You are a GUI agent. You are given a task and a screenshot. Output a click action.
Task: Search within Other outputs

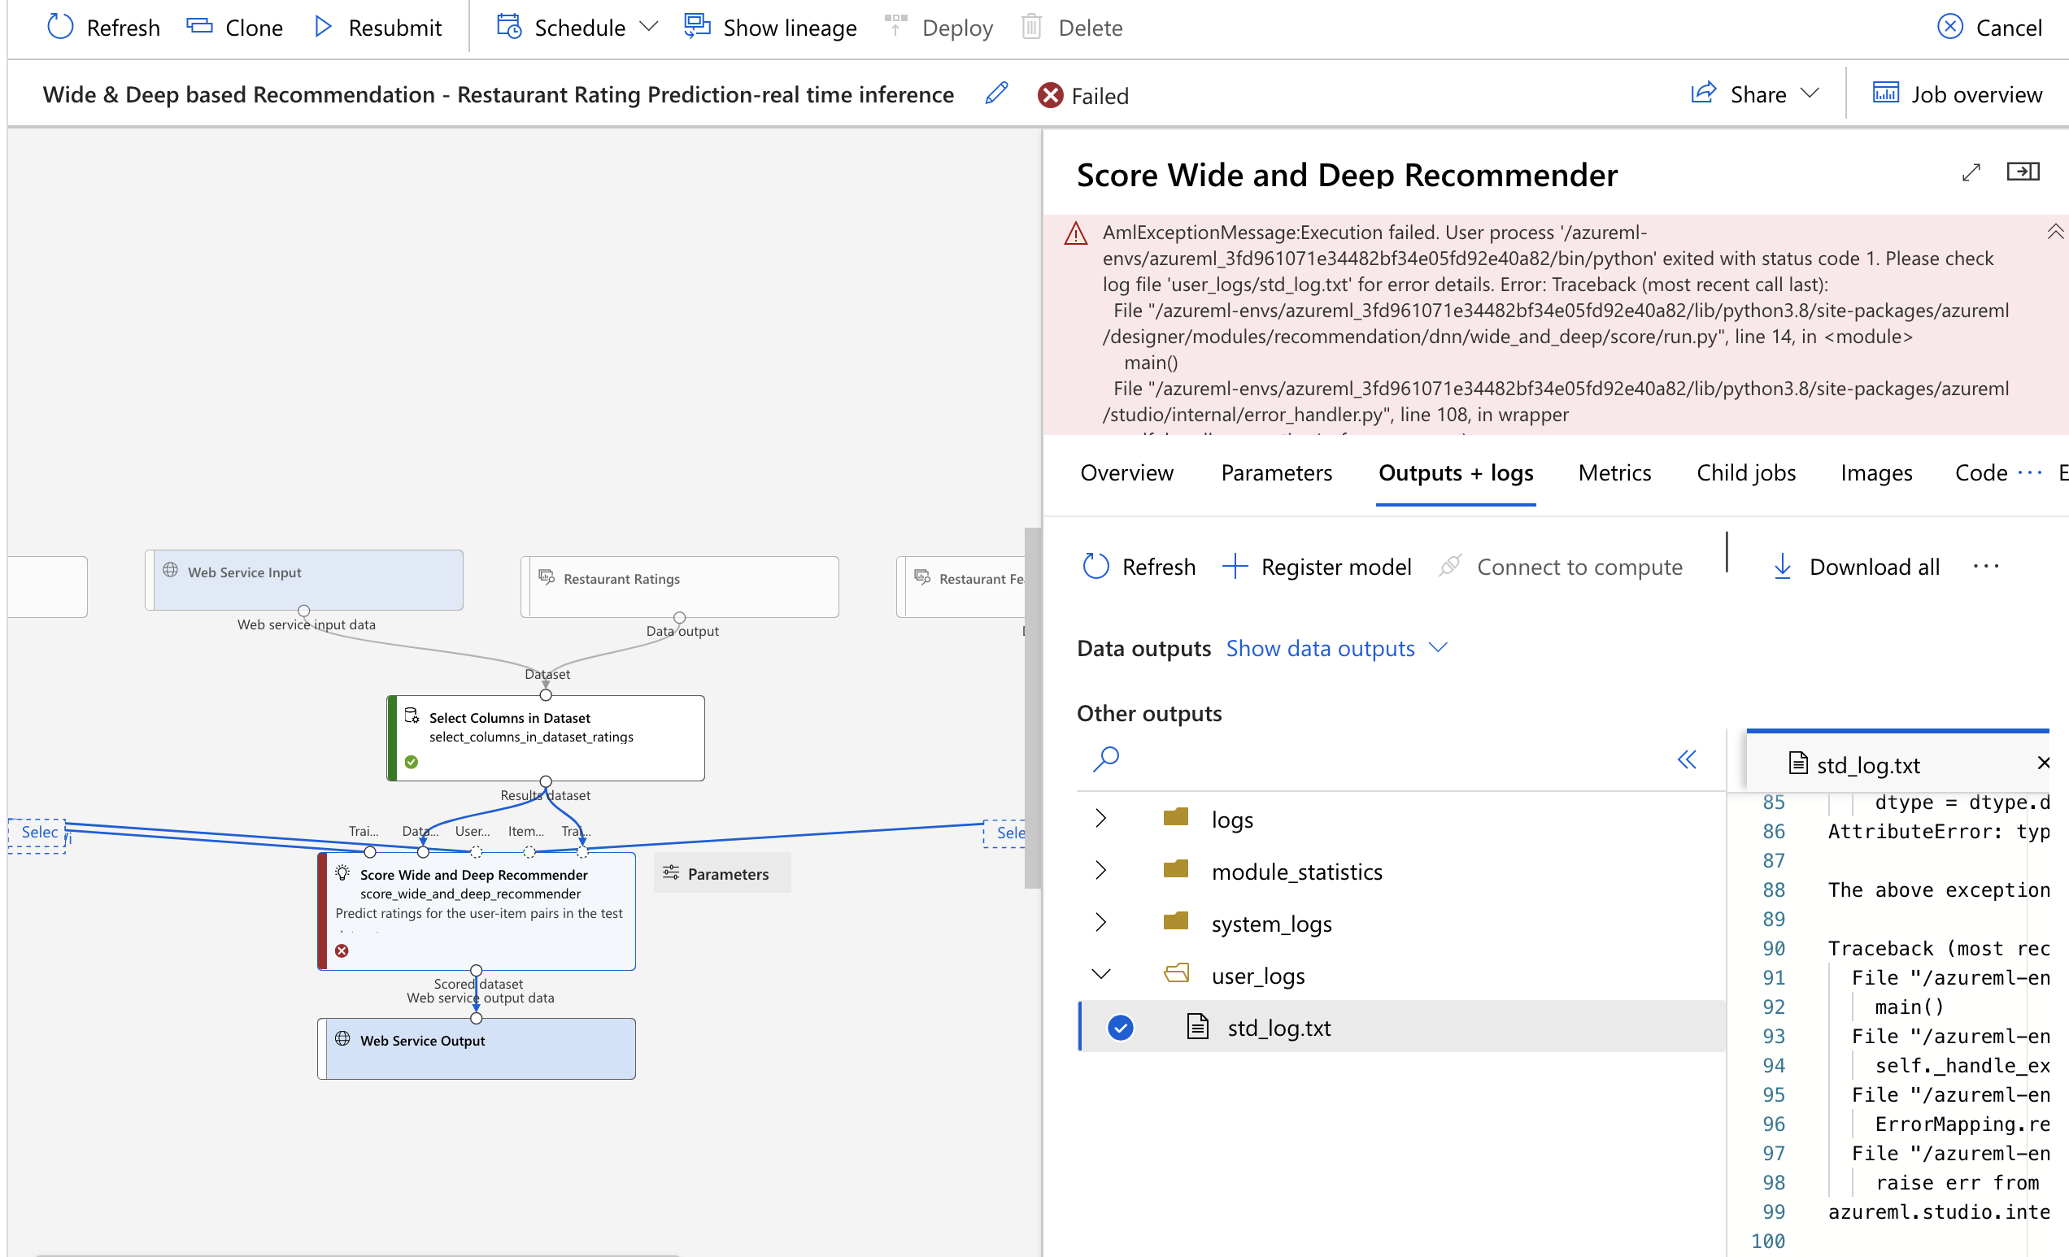1106,759
